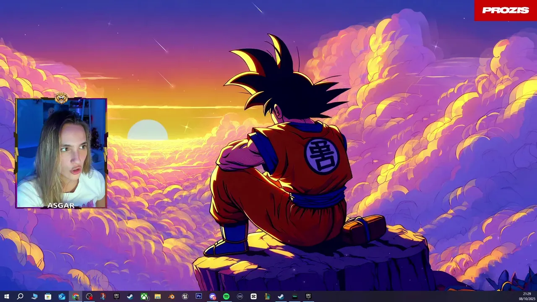The width and height of the screenshot is (537, 302).
Task: Open the Windows Start menu
Action: (x=7, y=297)
